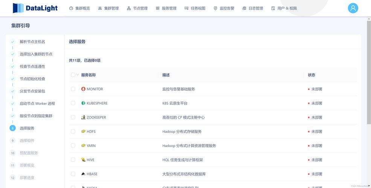Click the 描述 column header
The image size is (371, 188).
[166, 75]
